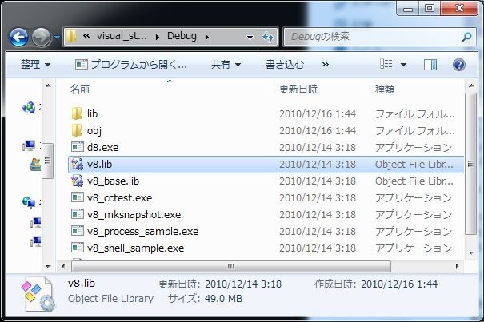
Task: Click the file list vertical scroll down arrow
Action: (471, 253)
